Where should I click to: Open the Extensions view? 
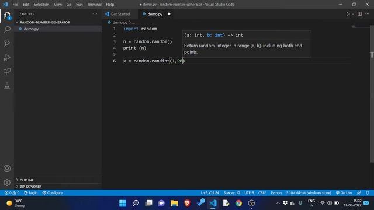[7, 72]
